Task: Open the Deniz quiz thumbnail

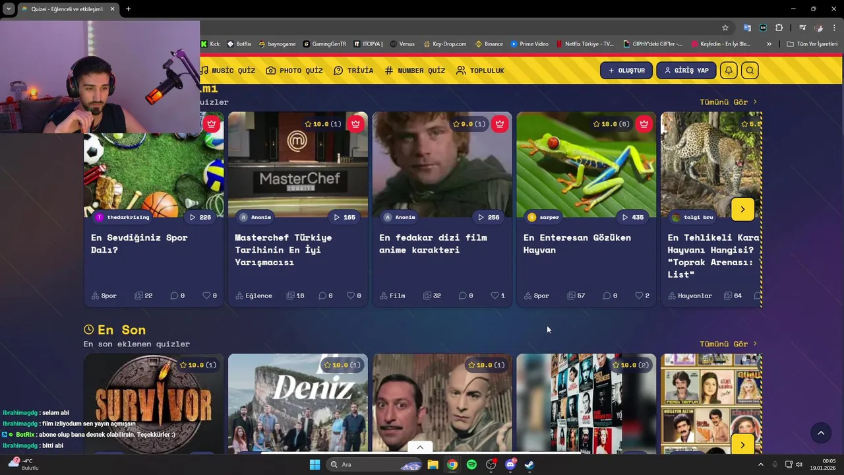Action: coord(298,403)
